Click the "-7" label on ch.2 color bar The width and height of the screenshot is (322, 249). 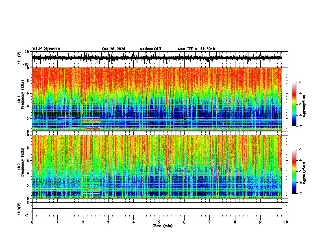(x=300, y=193)
